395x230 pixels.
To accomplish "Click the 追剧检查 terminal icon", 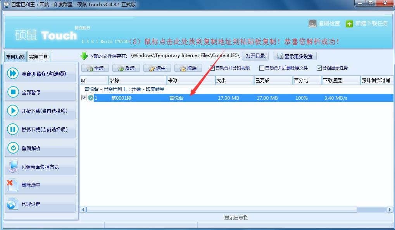I will tap(312, 23).
